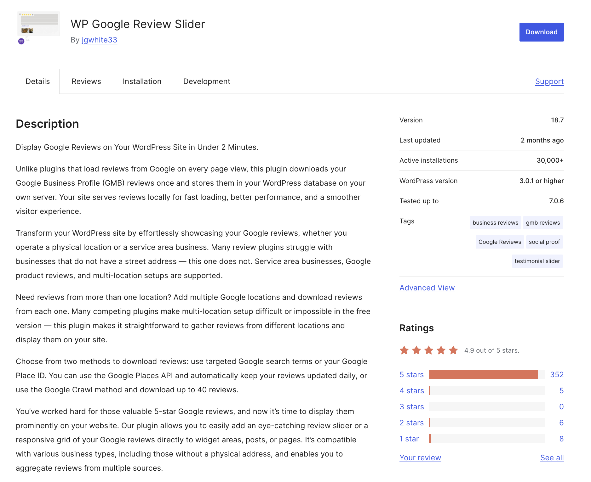Click the 1 star rating link
The width and height of the screenshot is (591, 482).
click(409, 439)
